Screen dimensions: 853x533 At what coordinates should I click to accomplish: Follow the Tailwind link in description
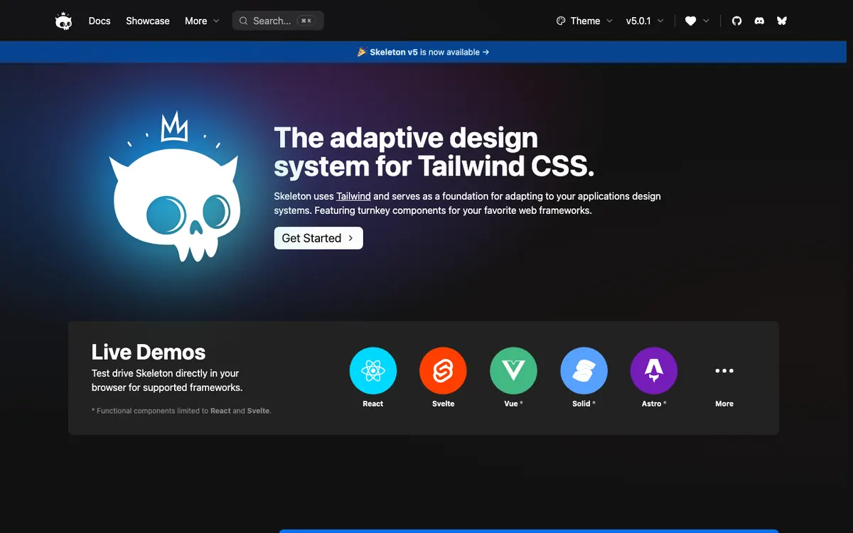(x=353, y=196)
